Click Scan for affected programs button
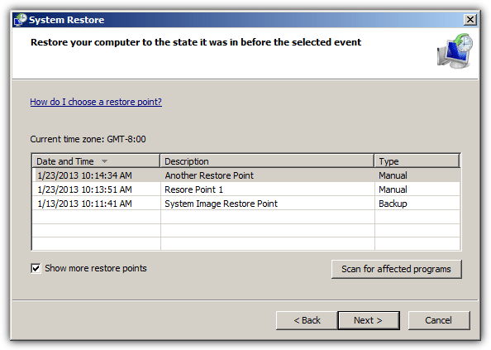The width and height of the screenshot is (491, 350). tap(397, 269)
